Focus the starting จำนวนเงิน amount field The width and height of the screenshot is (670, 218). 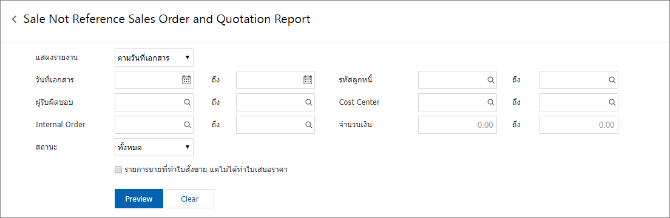pyautogui.click(x=458, y=125)
